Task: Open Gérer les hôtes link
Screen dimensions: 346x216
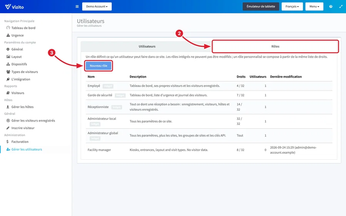Action: click(22, 107)
